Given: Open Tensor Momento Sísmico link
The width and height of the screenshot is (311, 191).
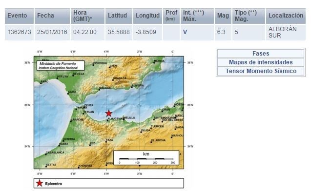Looking at the screenshot, I should pos(261,71).
